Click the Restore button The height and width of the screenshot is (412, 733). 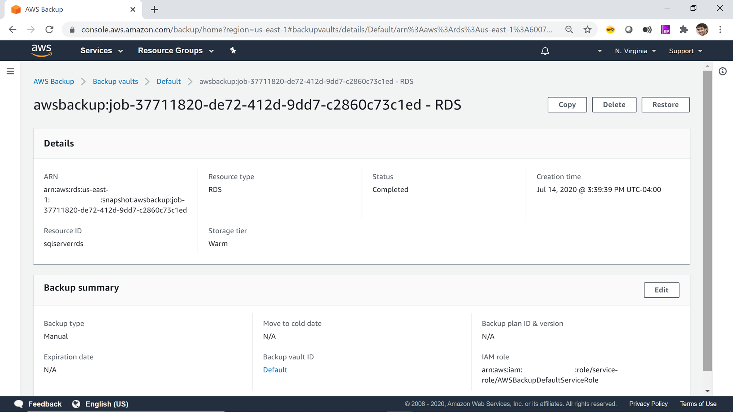[665, 105]
